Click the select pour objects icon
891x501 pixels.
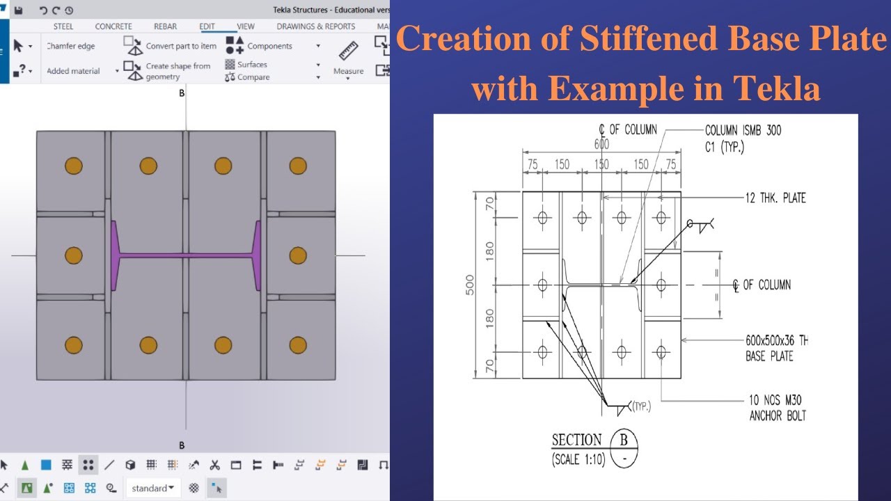[x=362, y=465]
